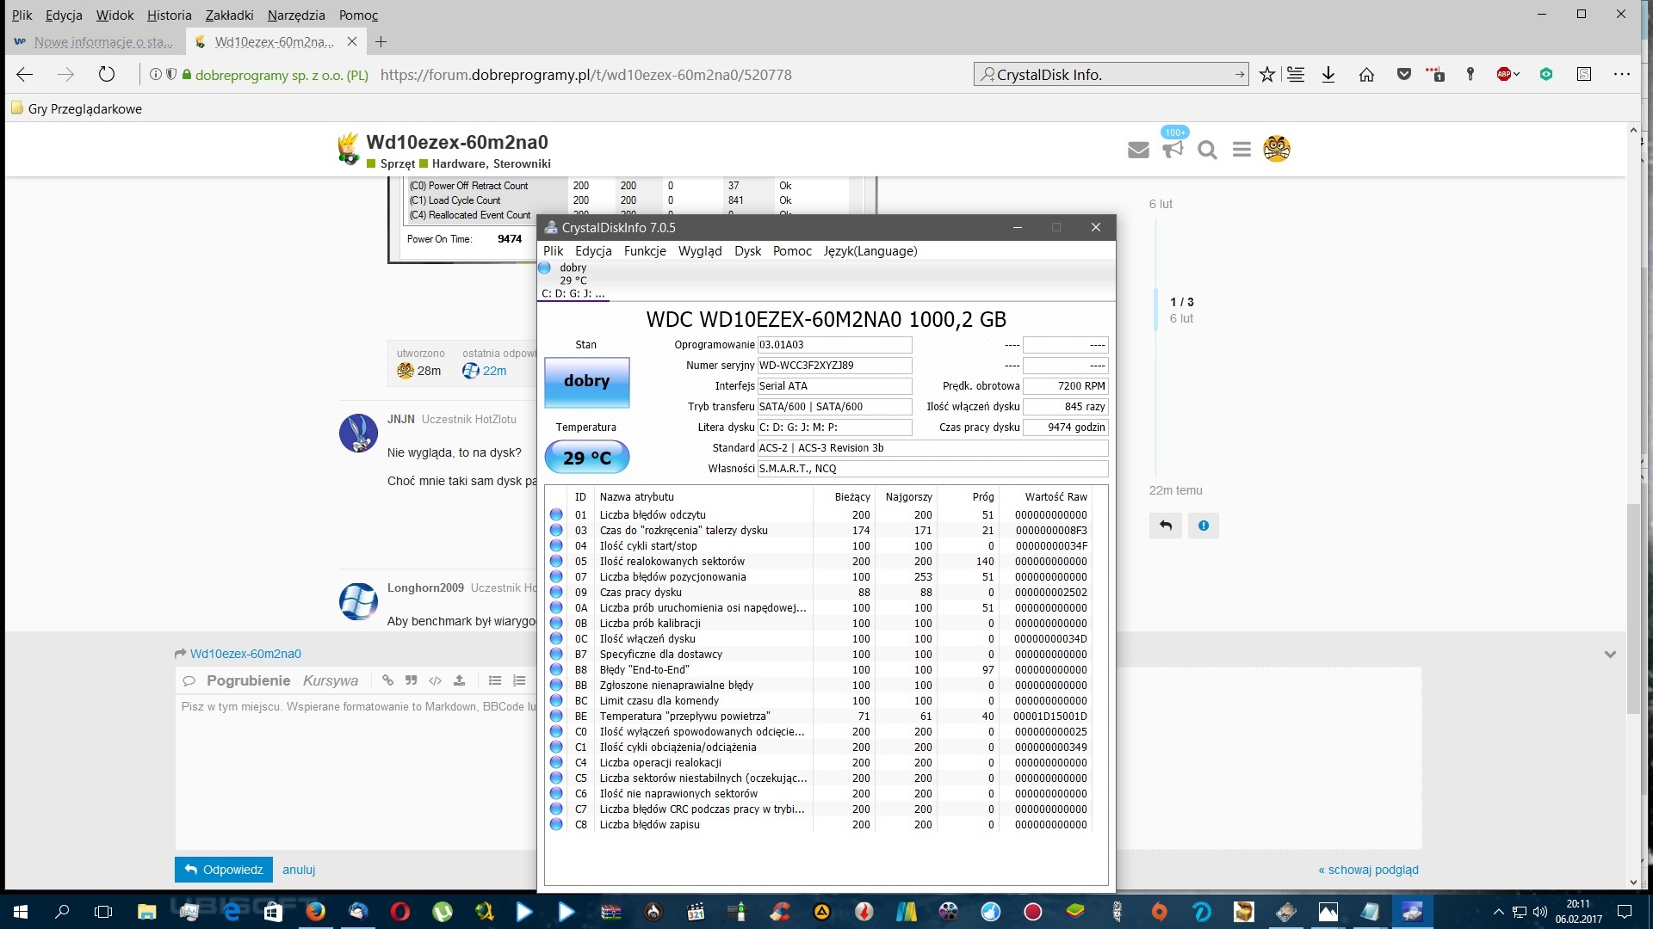The height and width of the screenshot is (929, 1653).
Task: Open CrystalDiskInfo Pomoc menu
Action: pos(792,251)
